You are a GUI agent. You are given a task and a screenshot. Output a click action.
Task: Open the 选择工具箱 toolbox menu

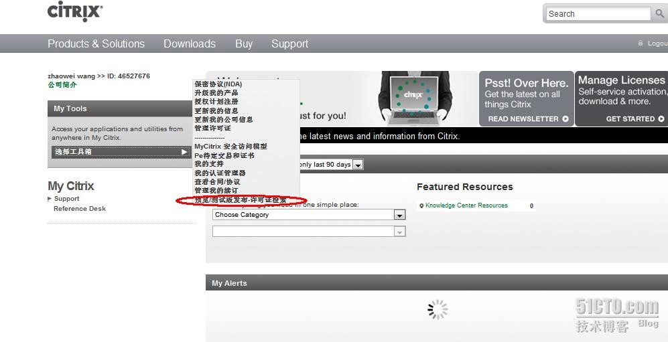[x=121, y=152]
